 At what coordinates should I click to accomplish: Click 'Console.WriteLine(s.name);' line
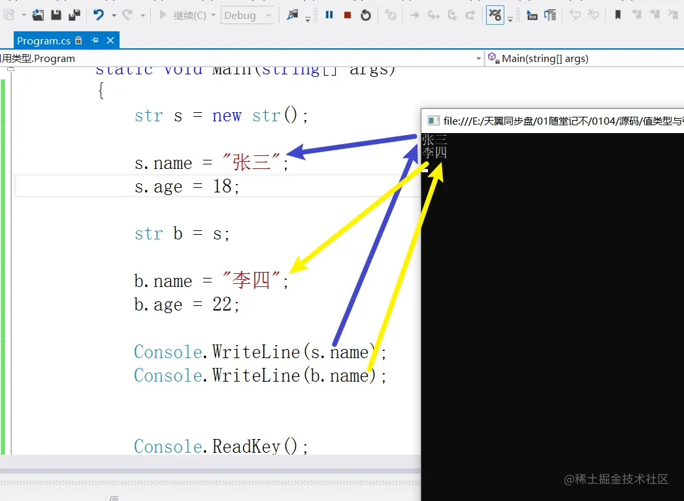[260, 352]
